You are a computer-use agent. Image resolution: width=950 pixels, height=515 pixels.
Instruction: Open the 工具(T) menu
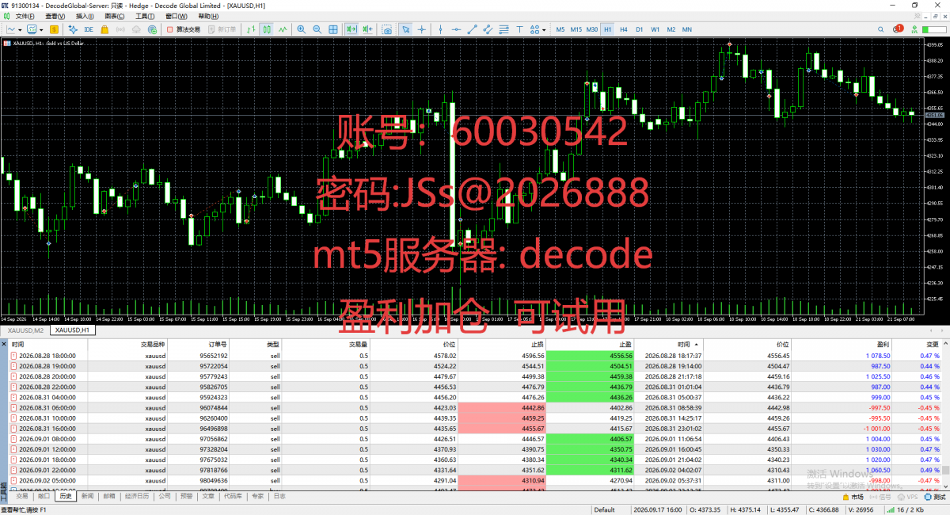coord(145,16)
